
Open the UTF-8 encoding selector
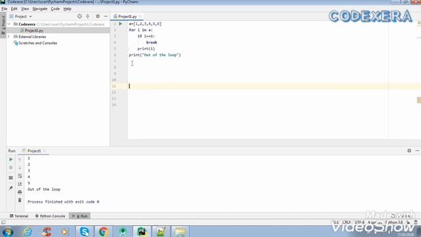(360, 223)
